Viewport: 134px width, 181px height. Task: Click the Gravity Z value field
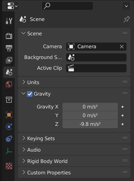click(90, 124)
